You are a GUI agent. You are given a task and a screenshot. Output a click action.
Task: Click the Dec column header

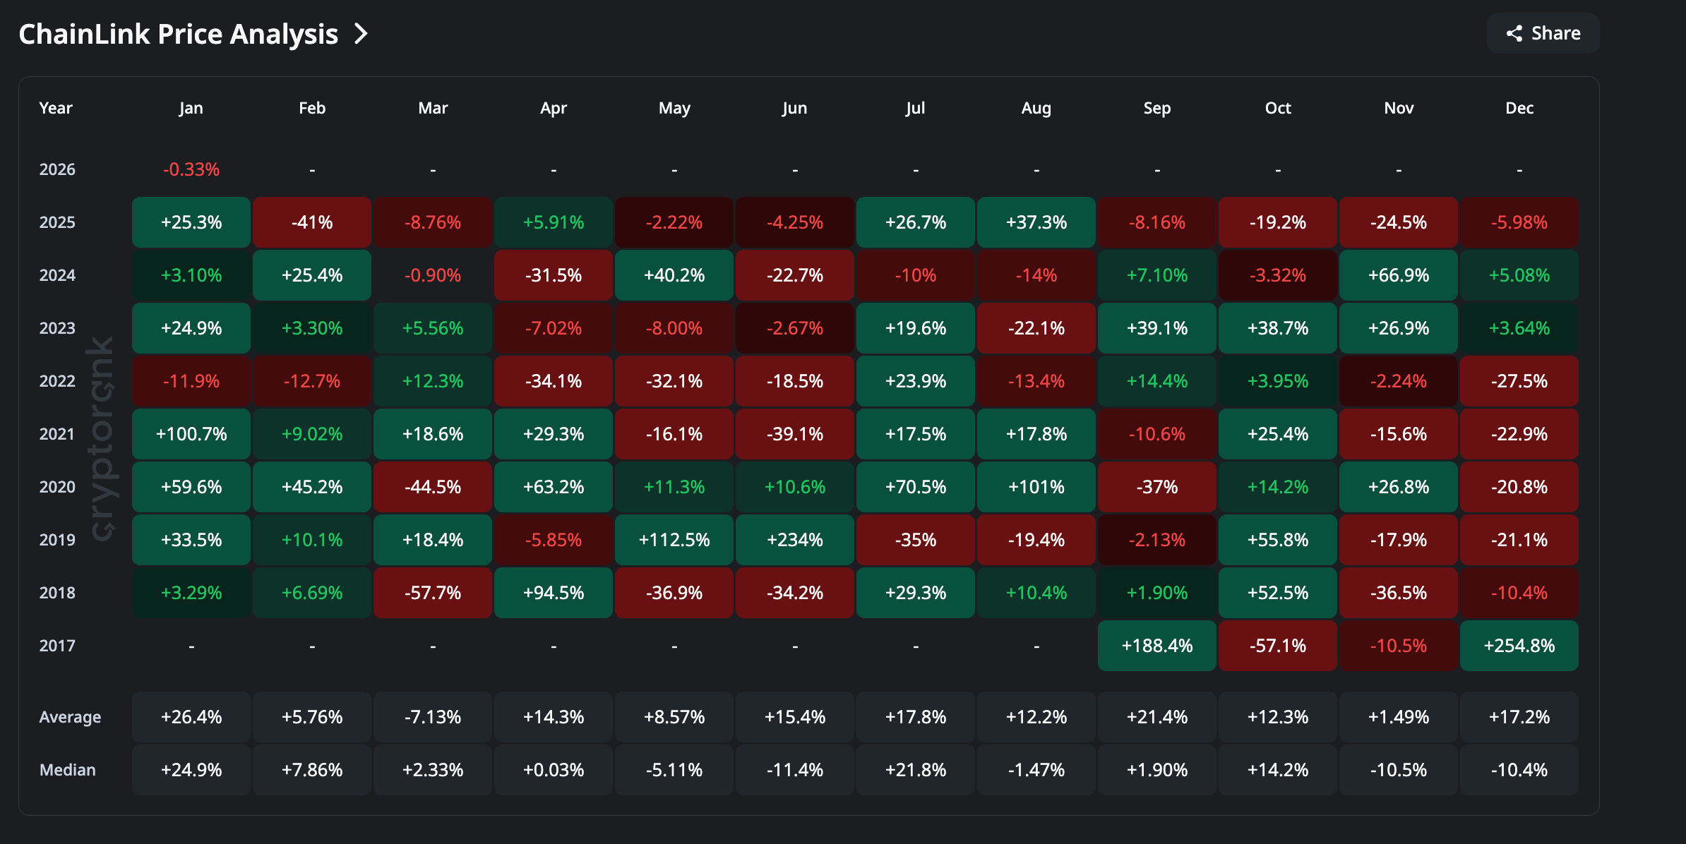(1519, 108)
